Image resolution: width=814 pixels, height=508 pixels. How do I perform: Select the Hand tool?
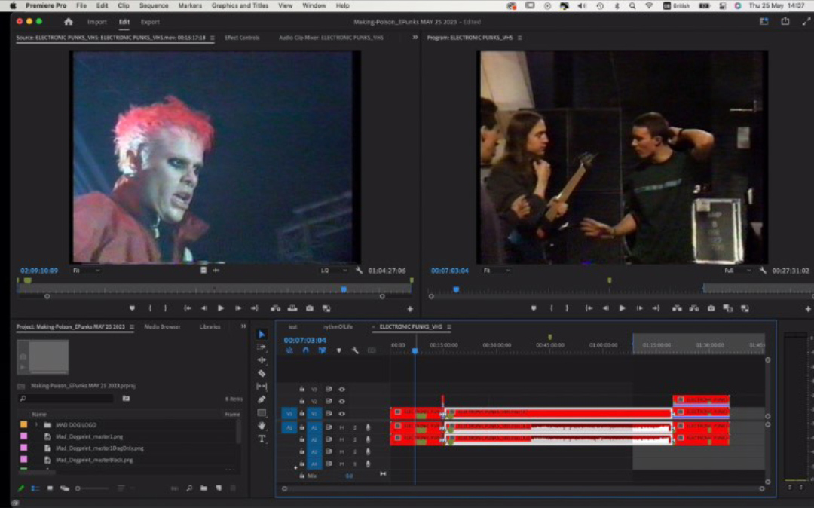pos(262,426)
